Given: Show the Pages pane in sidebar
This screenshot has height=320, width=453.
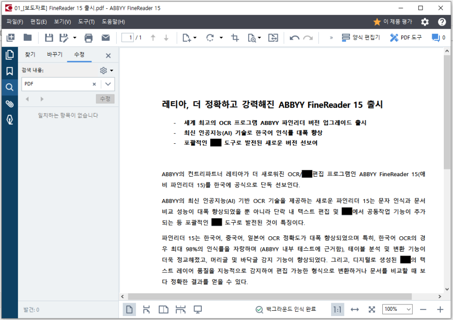Looking at the screenshot, I should (x=10, y=55).
